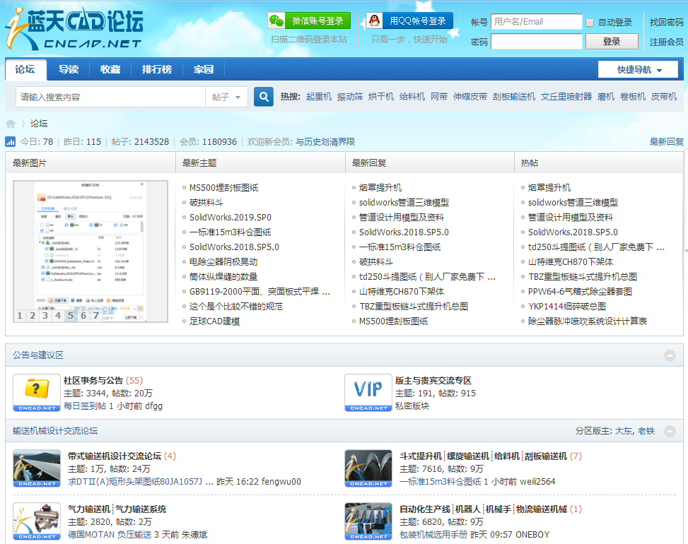Open the 帖子 search type dropdown

click(226, 97)
